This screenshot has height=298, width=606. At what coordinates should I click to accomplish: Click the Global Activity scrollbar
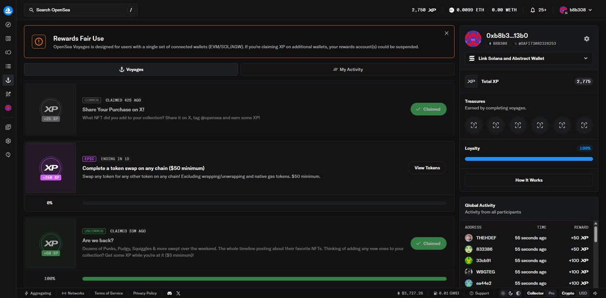pos(595,234)
